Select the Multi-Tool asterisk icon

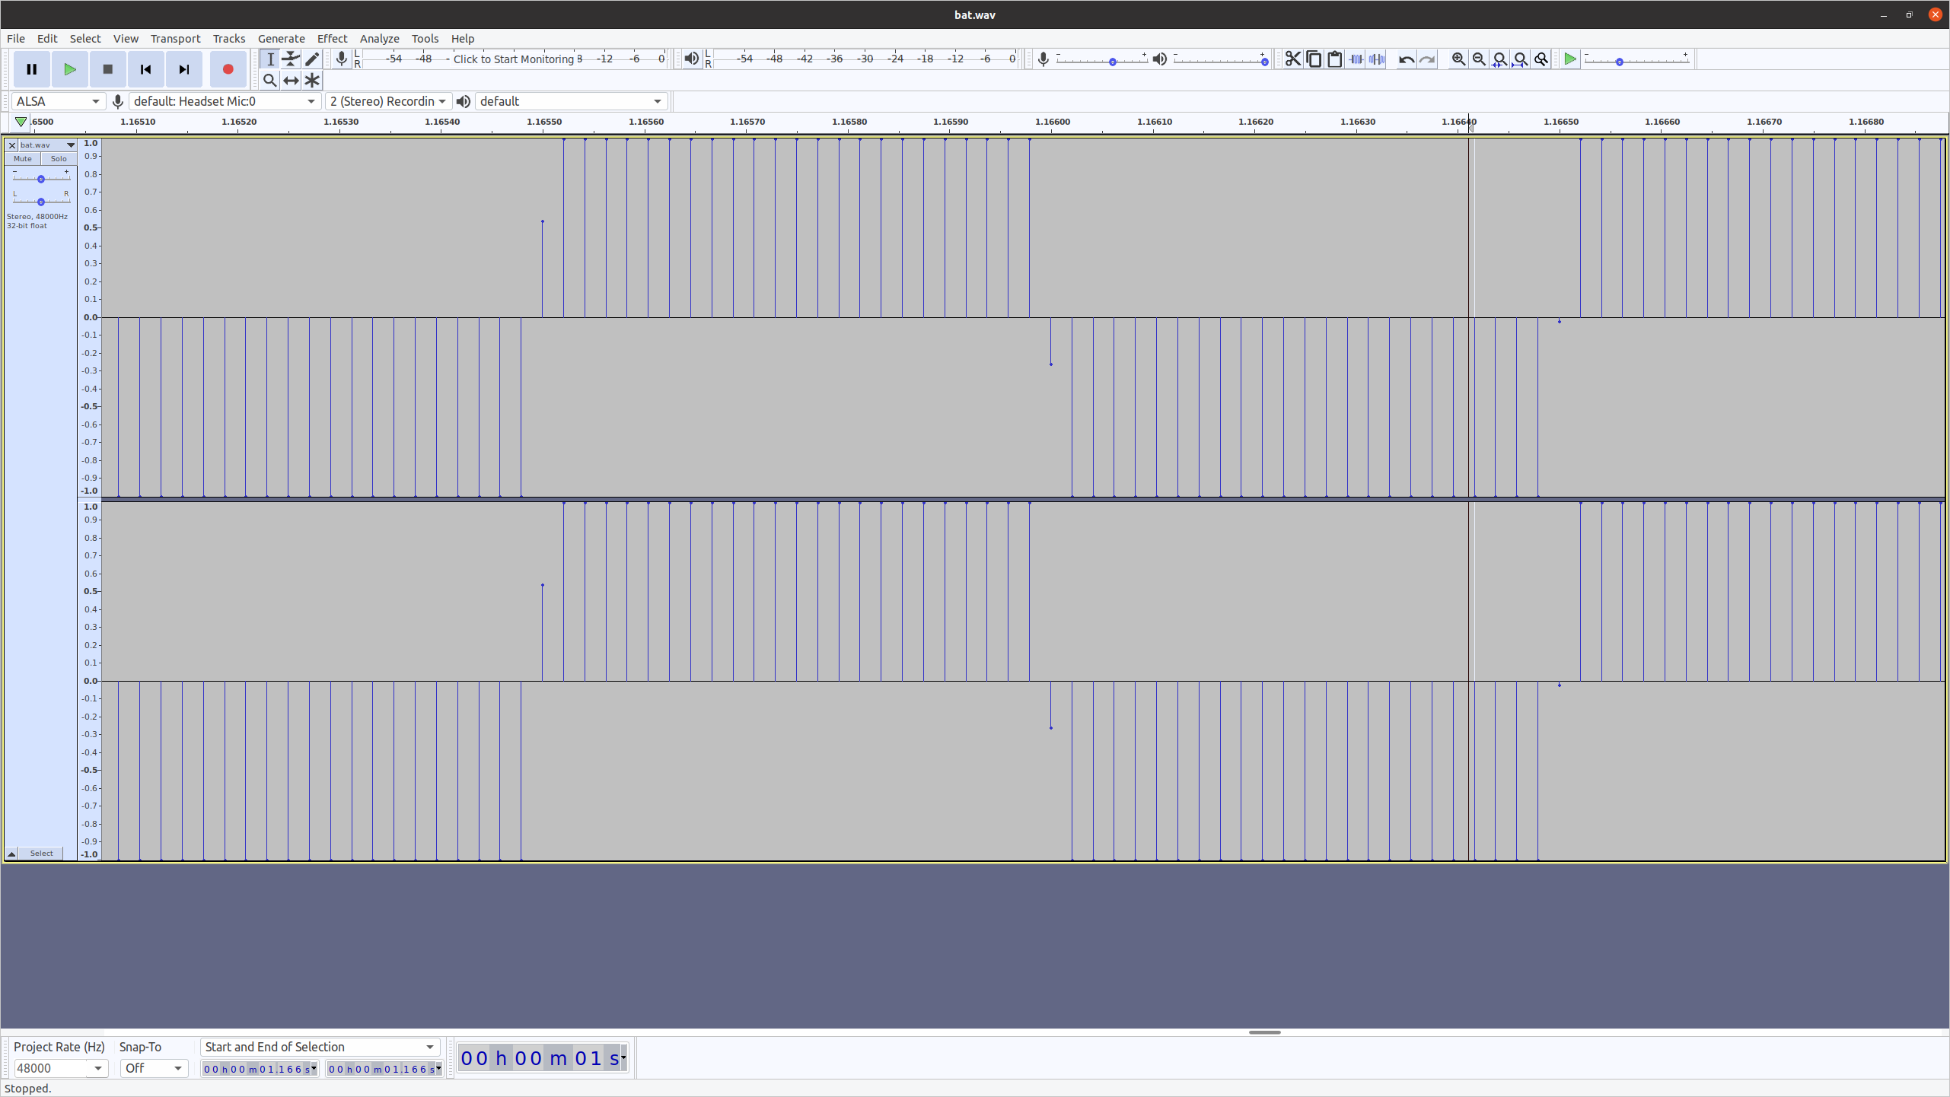312,80
